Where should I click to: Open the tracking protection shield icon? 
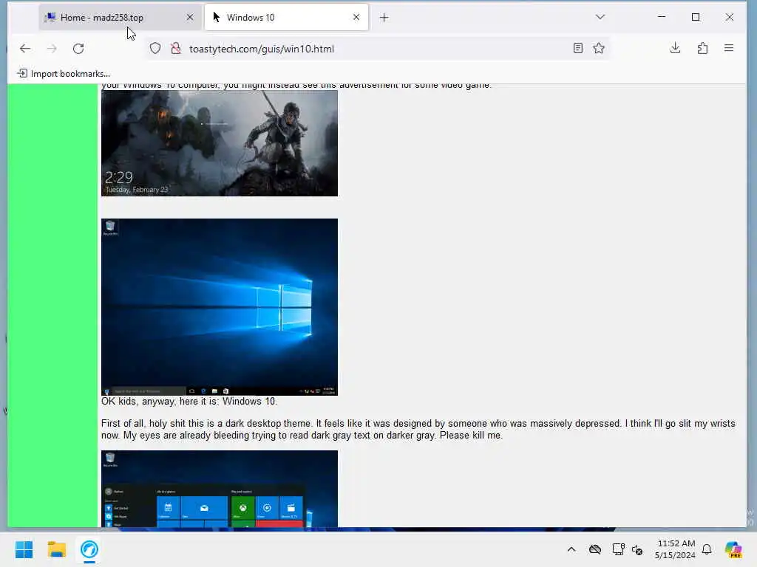coord(155,48)
